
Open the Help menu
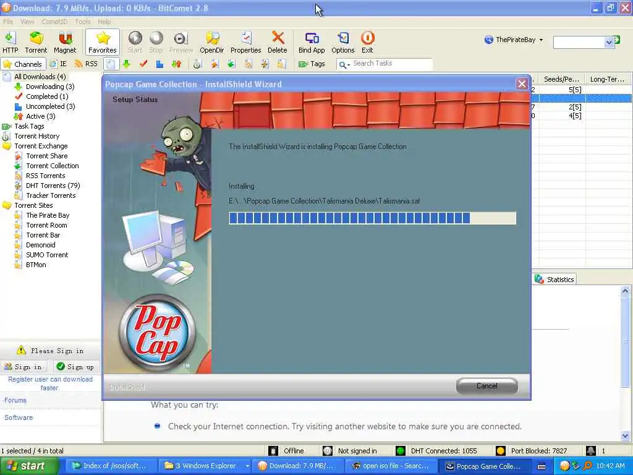click(104, 22)
